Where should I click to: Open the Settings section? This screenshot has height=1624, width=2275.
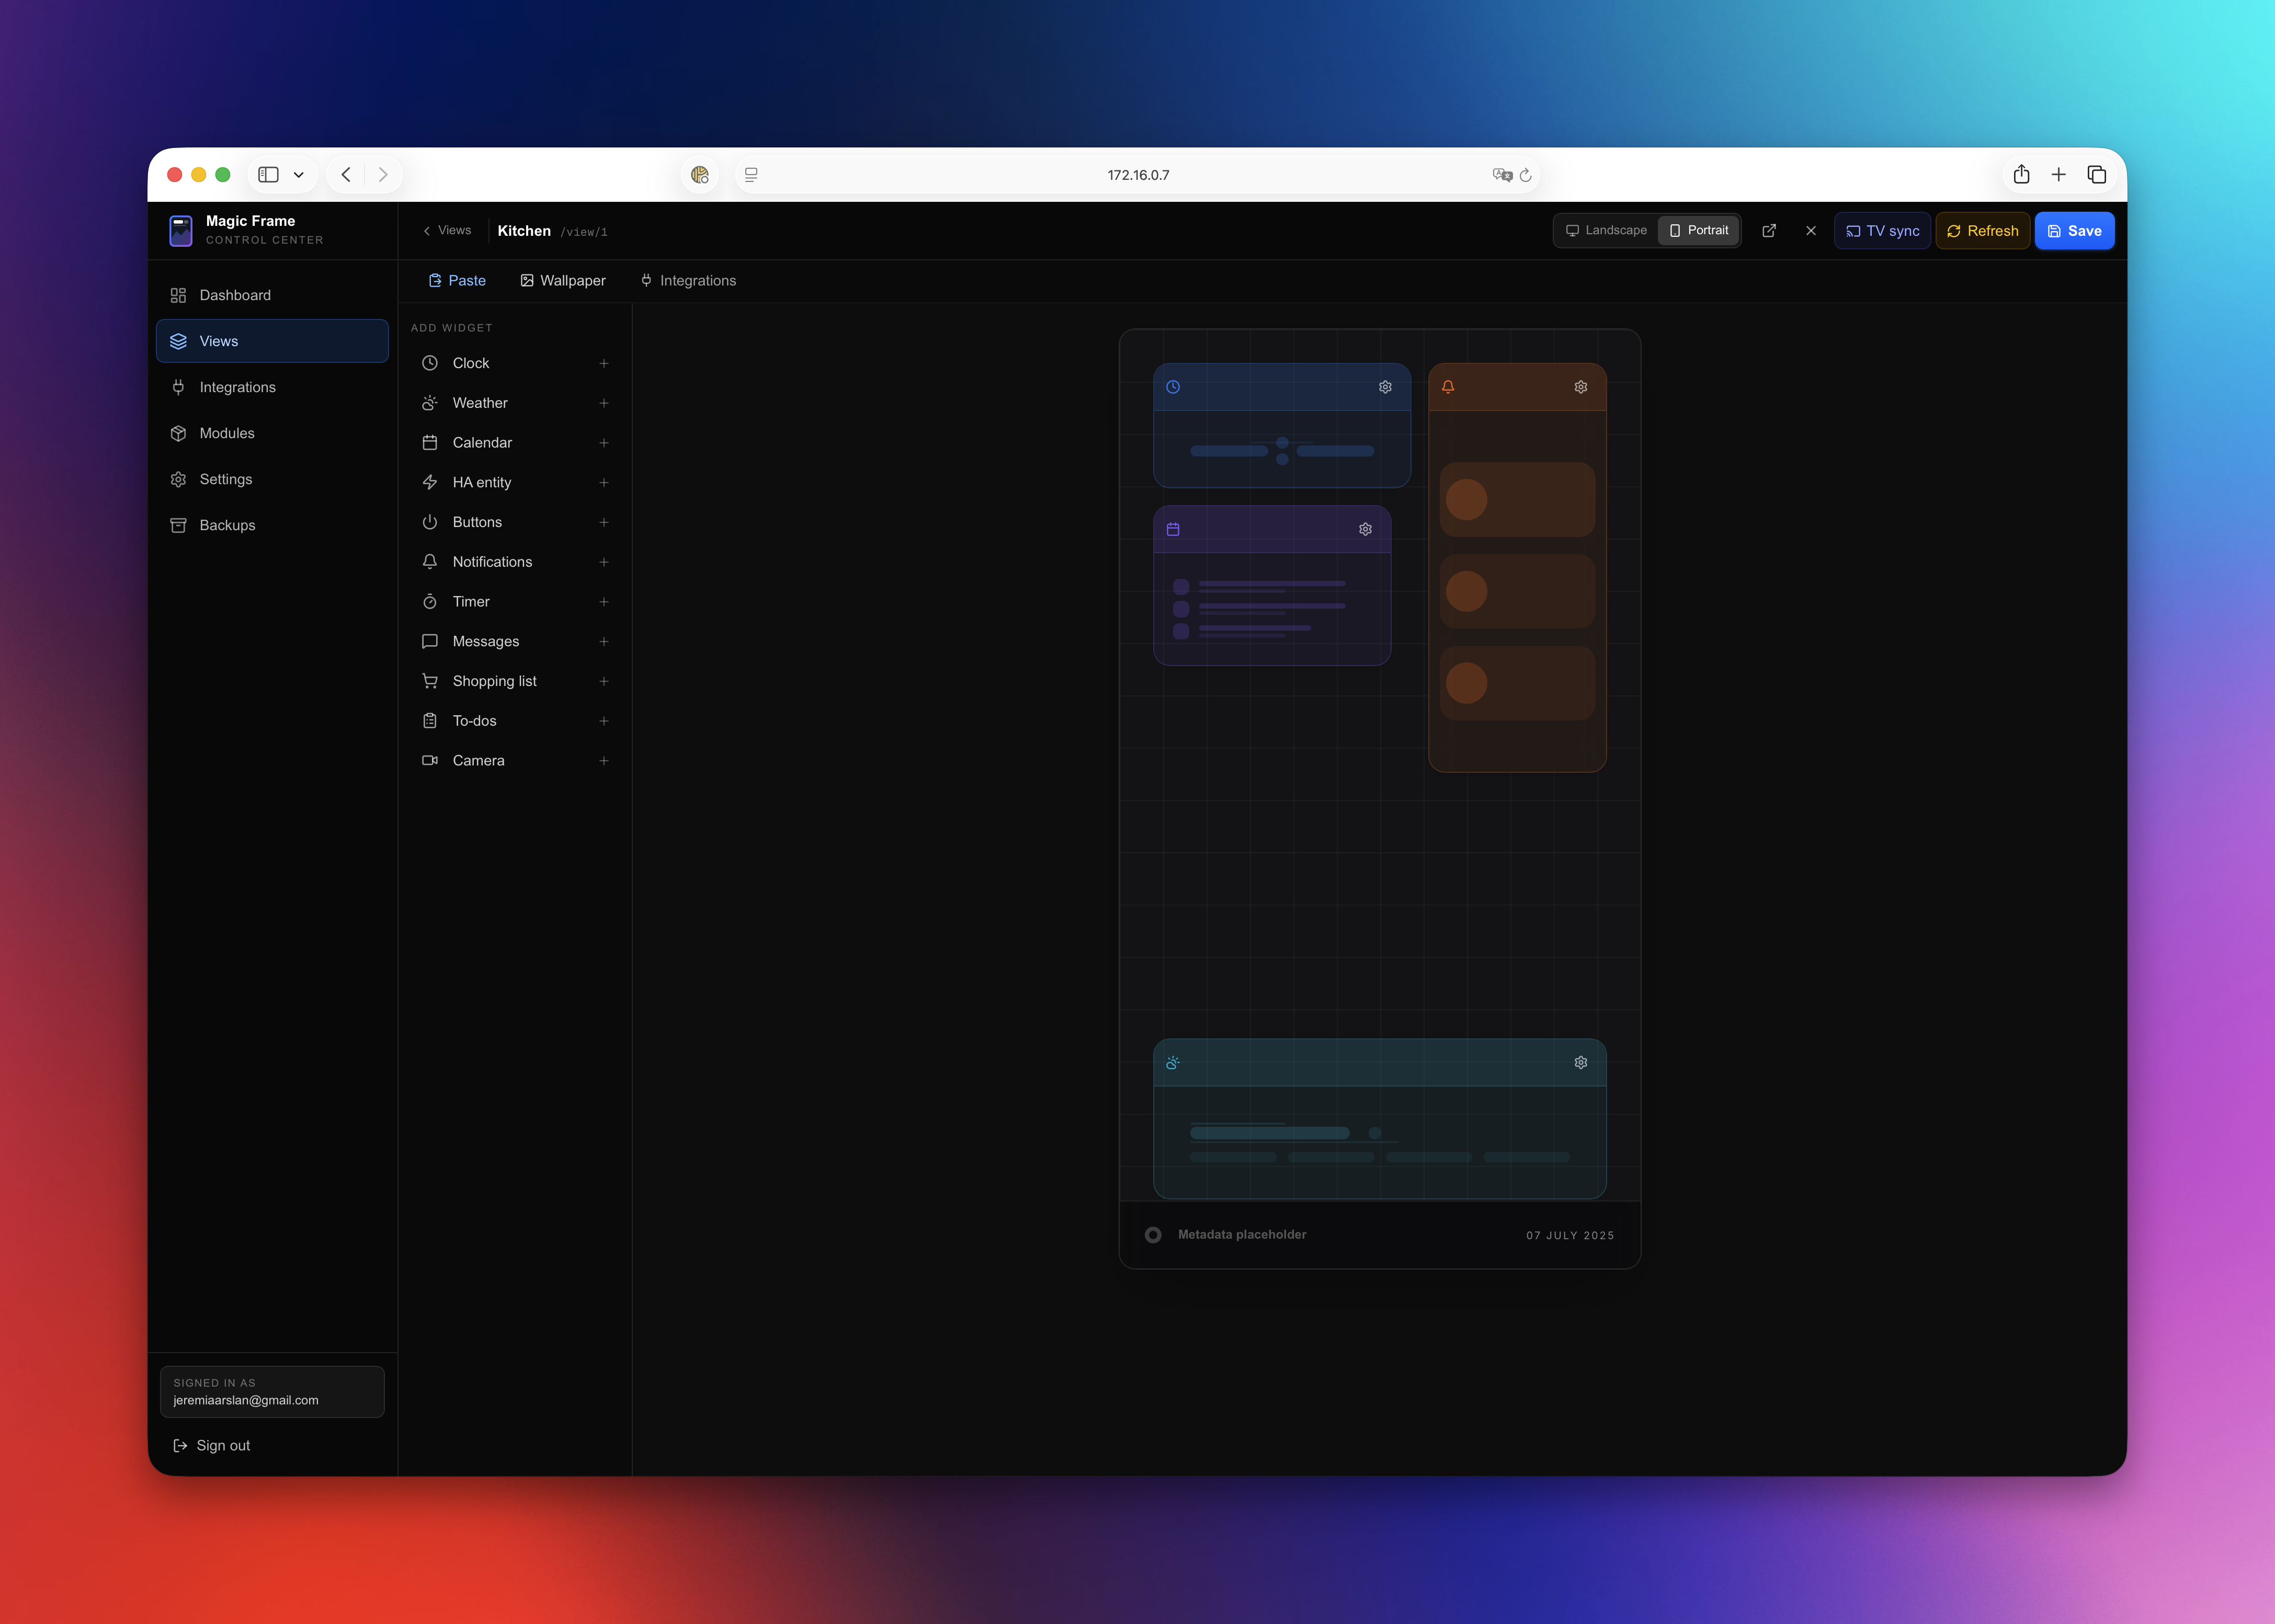[272, 479]
